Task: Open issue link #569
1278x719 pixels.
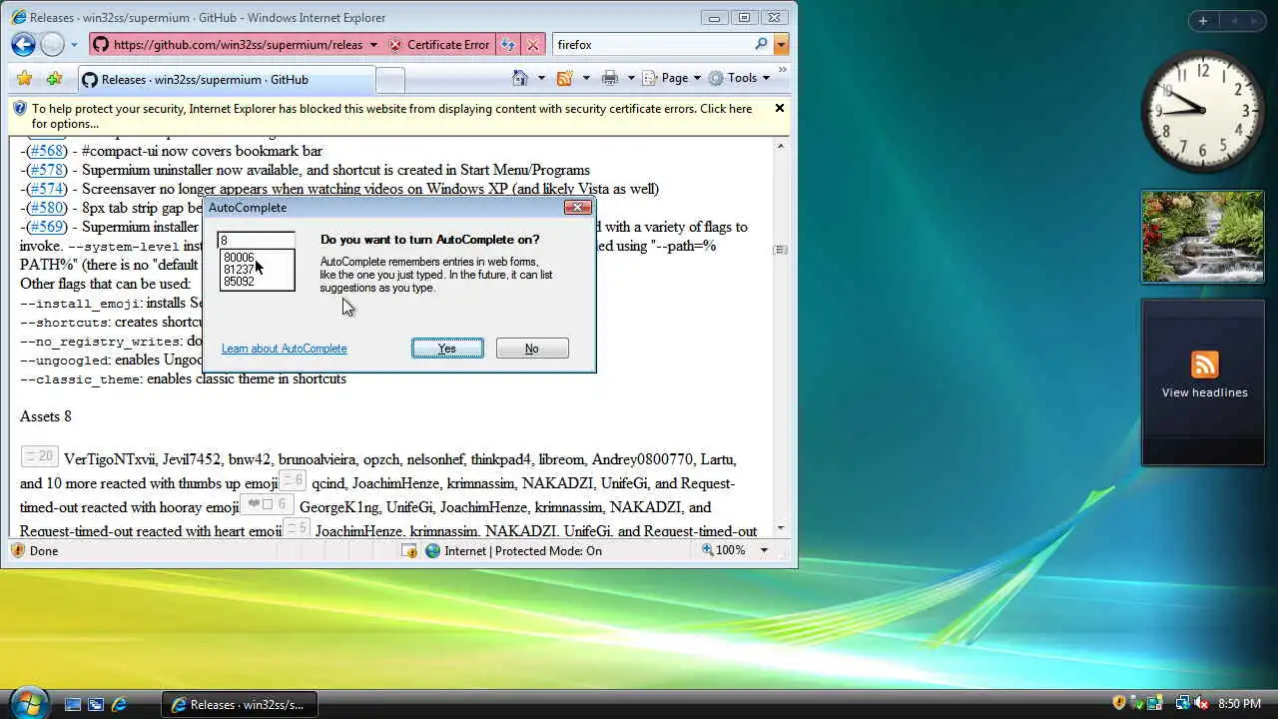Action: 47,227
